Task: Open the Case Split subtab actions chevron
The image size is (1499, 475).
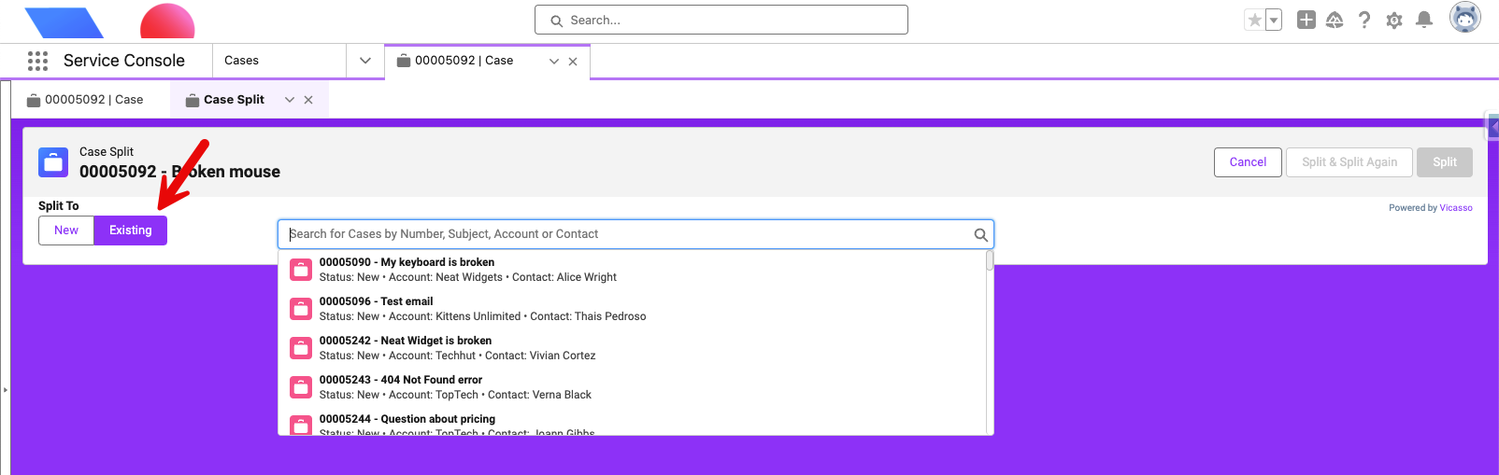Action: point(290,100)
